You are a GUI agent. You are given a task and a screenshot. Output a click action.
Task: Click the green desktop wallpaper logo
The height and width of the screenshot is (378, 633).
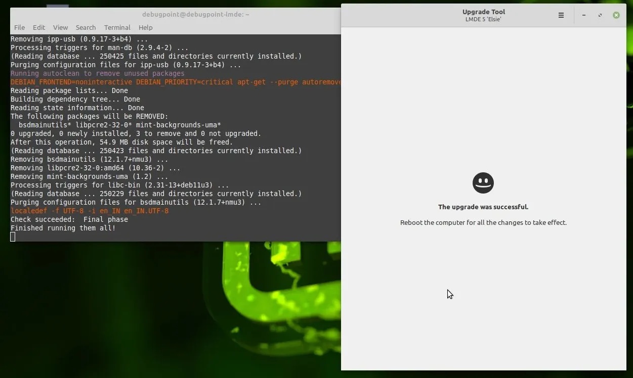pyautogui.click(x=273, y=293)
